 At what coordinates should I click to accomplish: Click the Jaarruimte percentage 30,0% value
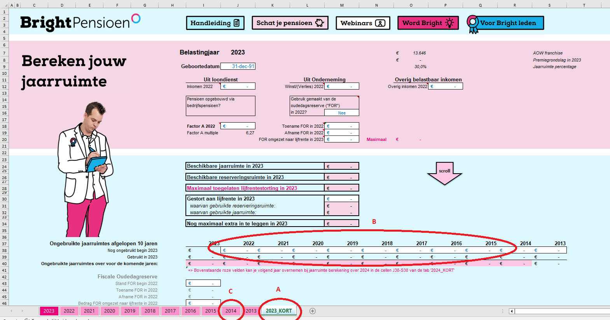(x=420, y=67)
